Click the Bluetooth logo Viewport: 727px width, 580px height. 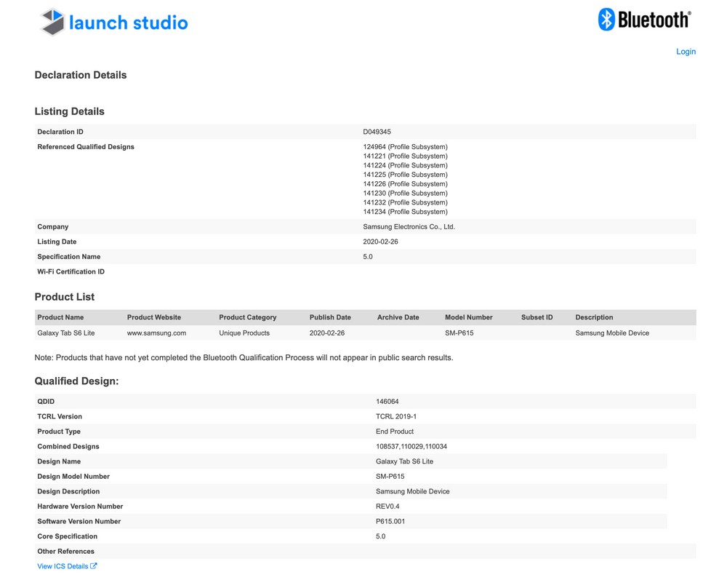tap(644, 20)
